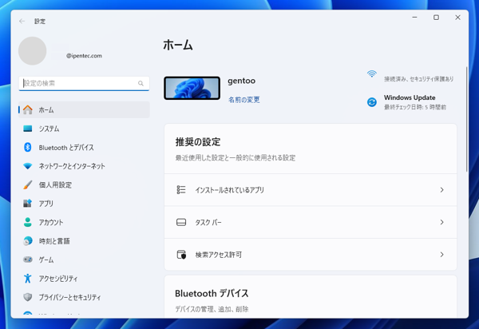Click the アクセシビリティ figure icon
The image size is (479, 329).
28,278
